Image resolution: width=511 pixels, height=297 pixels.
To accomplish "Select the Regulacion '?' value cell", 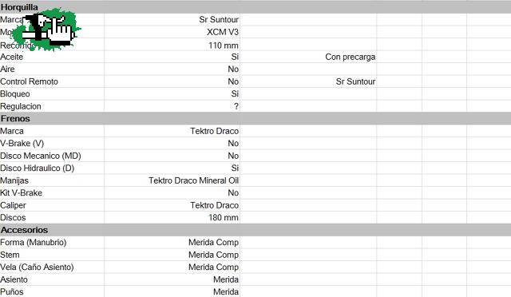I will (172, 106).
